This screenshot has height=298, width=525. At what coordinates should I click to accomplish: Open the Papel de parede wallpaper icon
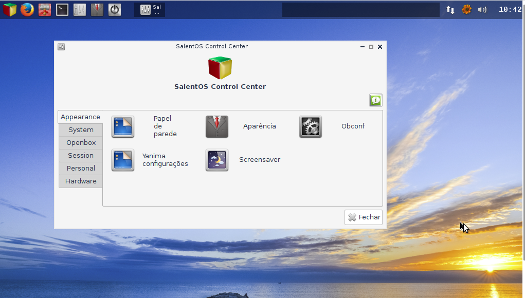coord(123,126)
